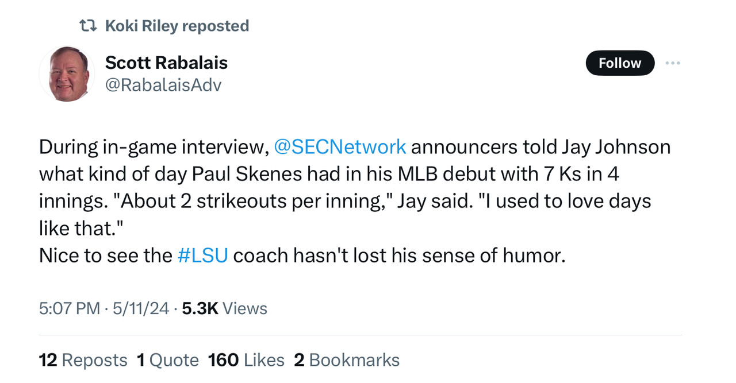Click the 5/11/24 post date
Screen dimensions: 736x383
tap(141, 308)
